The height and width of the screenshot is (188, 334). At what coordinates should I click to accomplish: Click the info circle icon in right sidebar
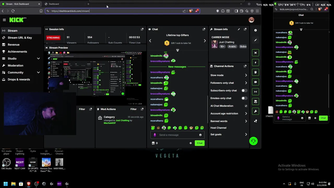(255, 30)
